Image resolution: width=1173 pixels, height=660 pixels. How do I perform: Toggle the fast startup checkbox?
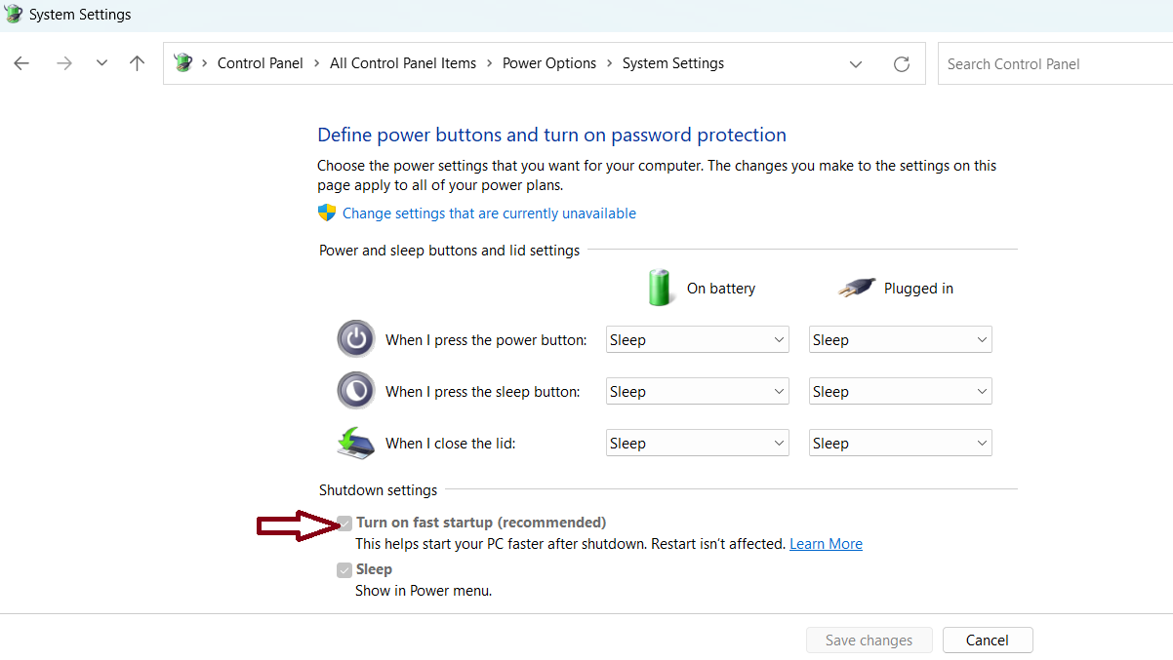coord(344,524)
